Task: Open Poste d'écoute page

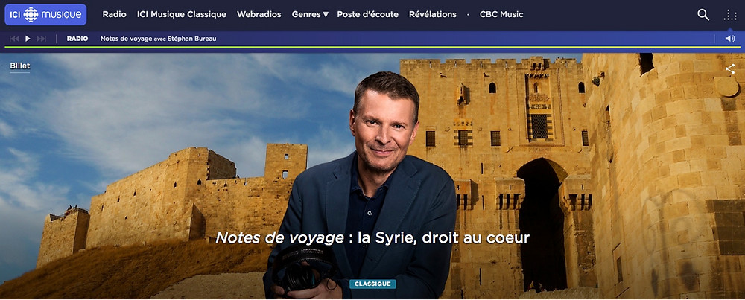Action: [368, 14]
